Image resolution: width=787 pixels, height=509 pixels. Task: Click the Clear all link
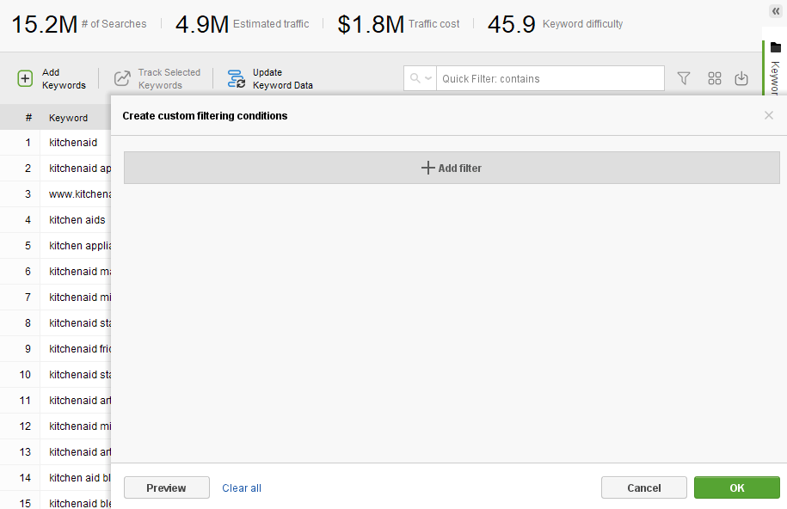coord(242,488)
